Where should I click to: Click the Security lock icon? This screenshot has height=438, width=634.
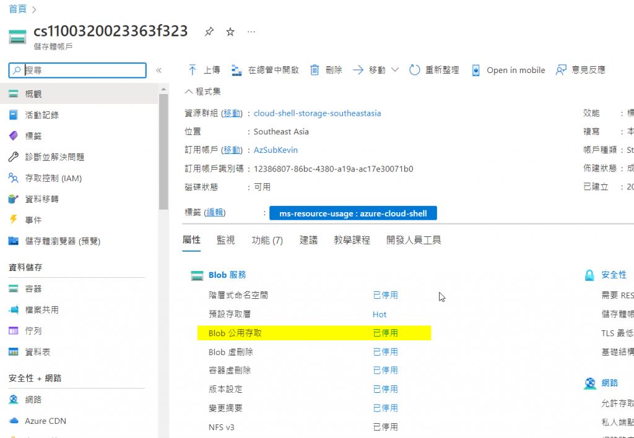(x=589, y=275)
